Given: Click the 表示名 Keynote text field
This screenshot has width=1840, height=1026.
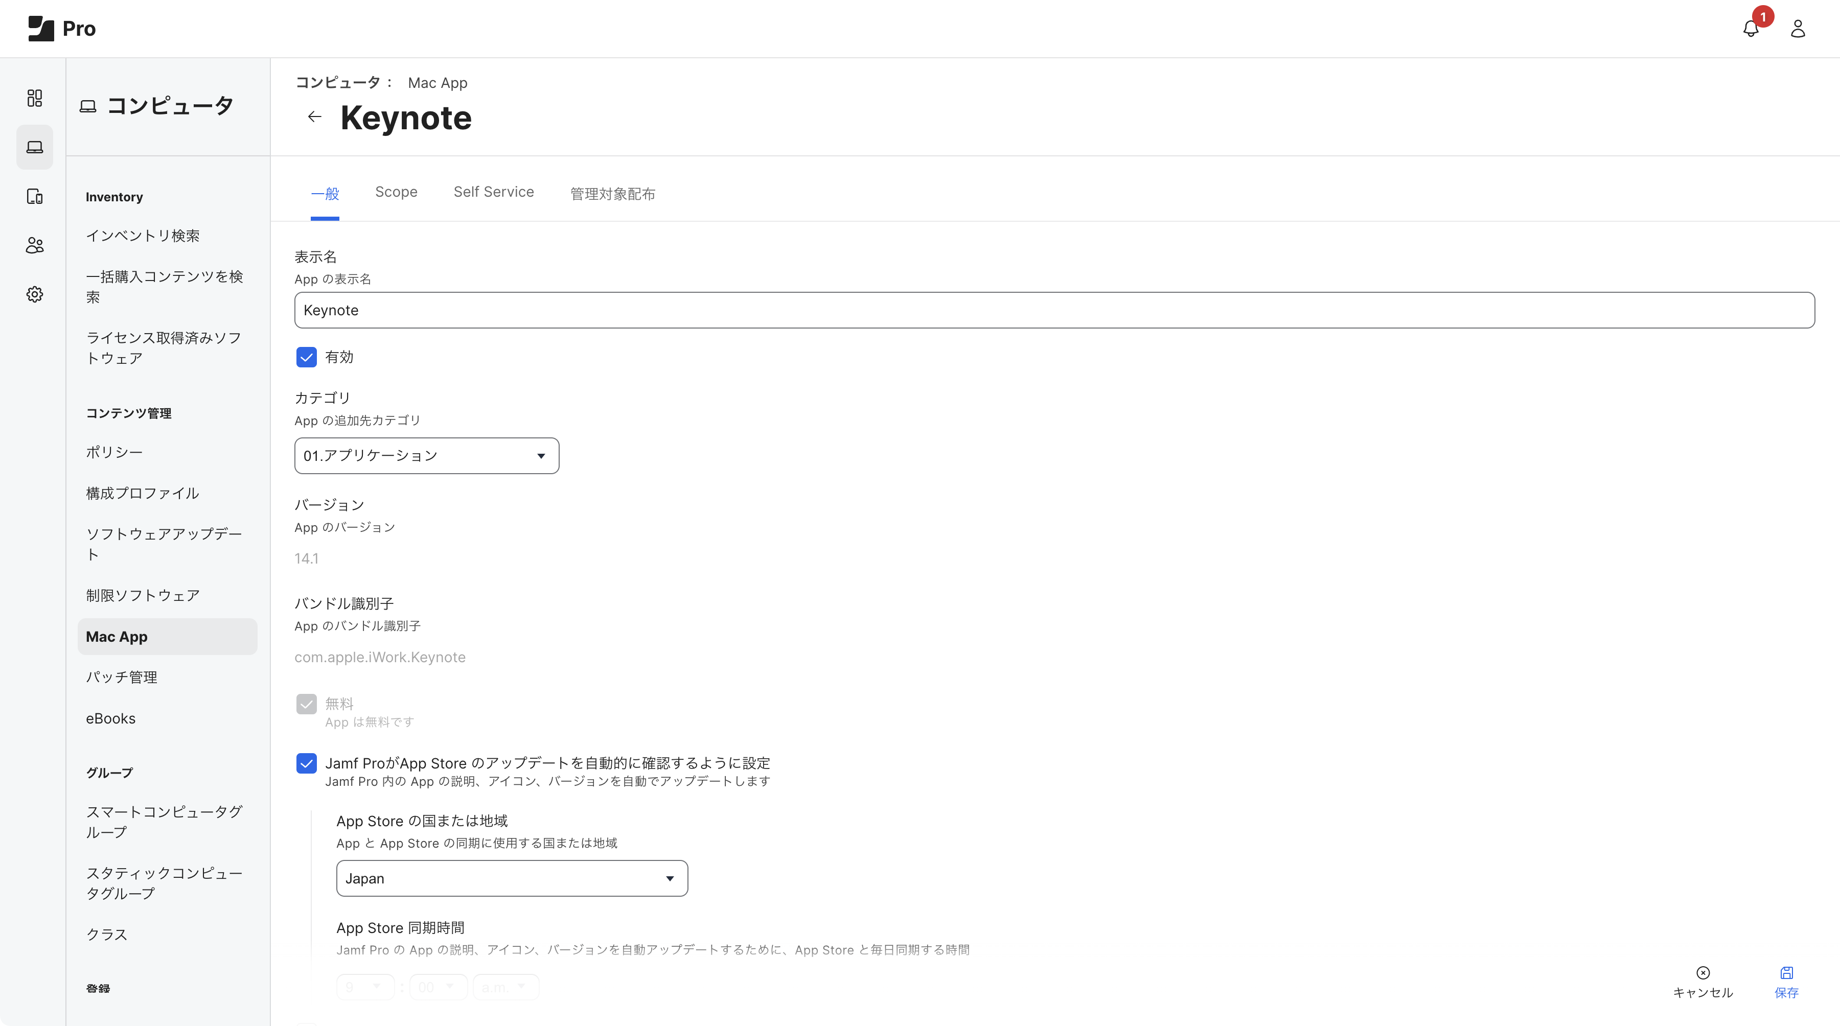Looking at the screenshot, I should pyautogui.click(x=1053, y=310).
